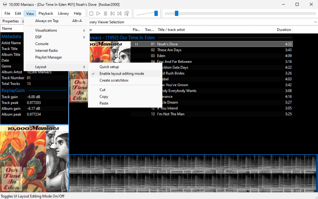This screenshot has width=318, height=199.
Task: Click the pause indicator beside Noah's Dove
Action: coord(136,44)
